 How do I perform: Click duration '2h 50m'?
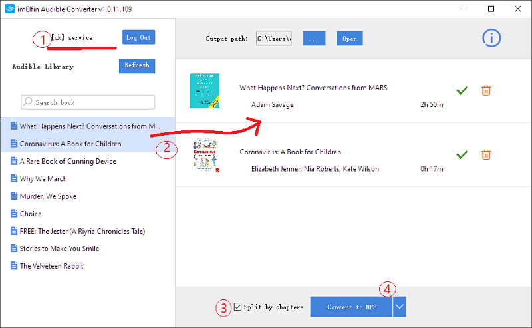[x=432, y=104]
